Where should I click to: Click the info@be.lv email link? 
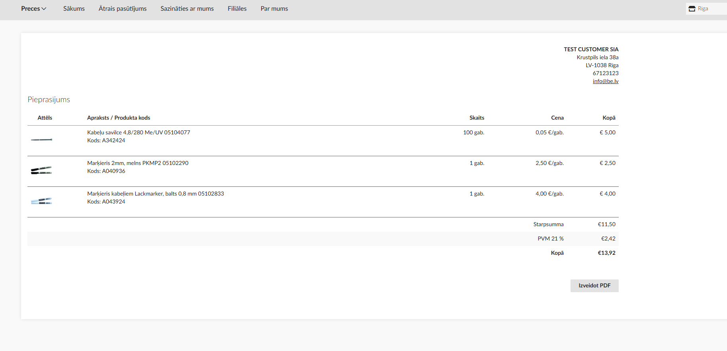pyautogui.click(x=605, y=81)
